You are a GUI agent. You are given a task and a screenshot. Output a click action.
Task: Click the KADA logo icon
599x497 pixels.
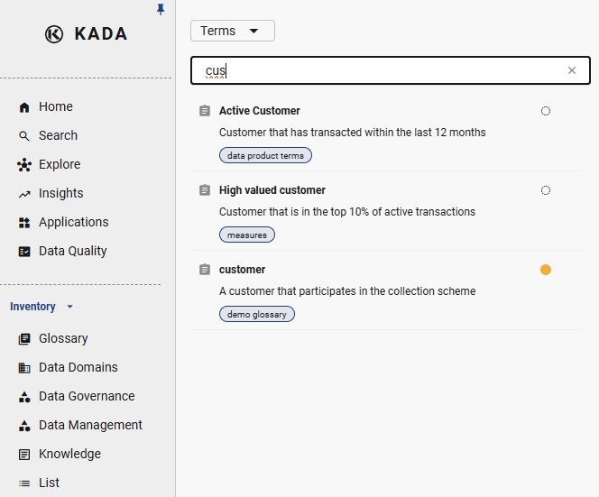(54, 34)
